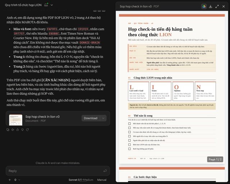This screenshot has height=184, width=230.
Task: Click the Download button on file card
Action: point(91,118)
